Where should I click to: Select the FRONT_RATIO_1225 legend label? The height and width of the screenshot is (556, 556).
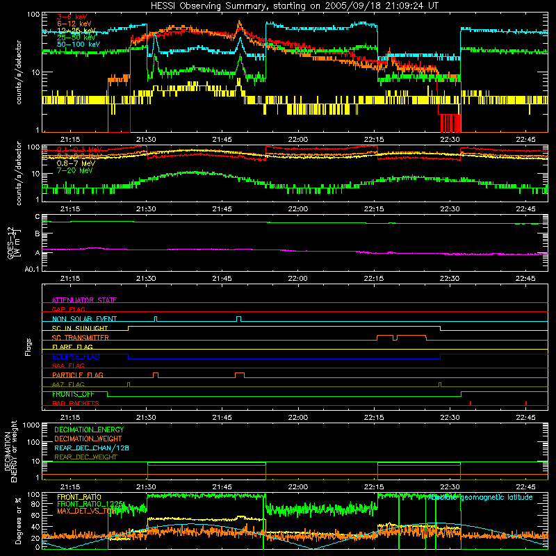[x=90, y=504]
